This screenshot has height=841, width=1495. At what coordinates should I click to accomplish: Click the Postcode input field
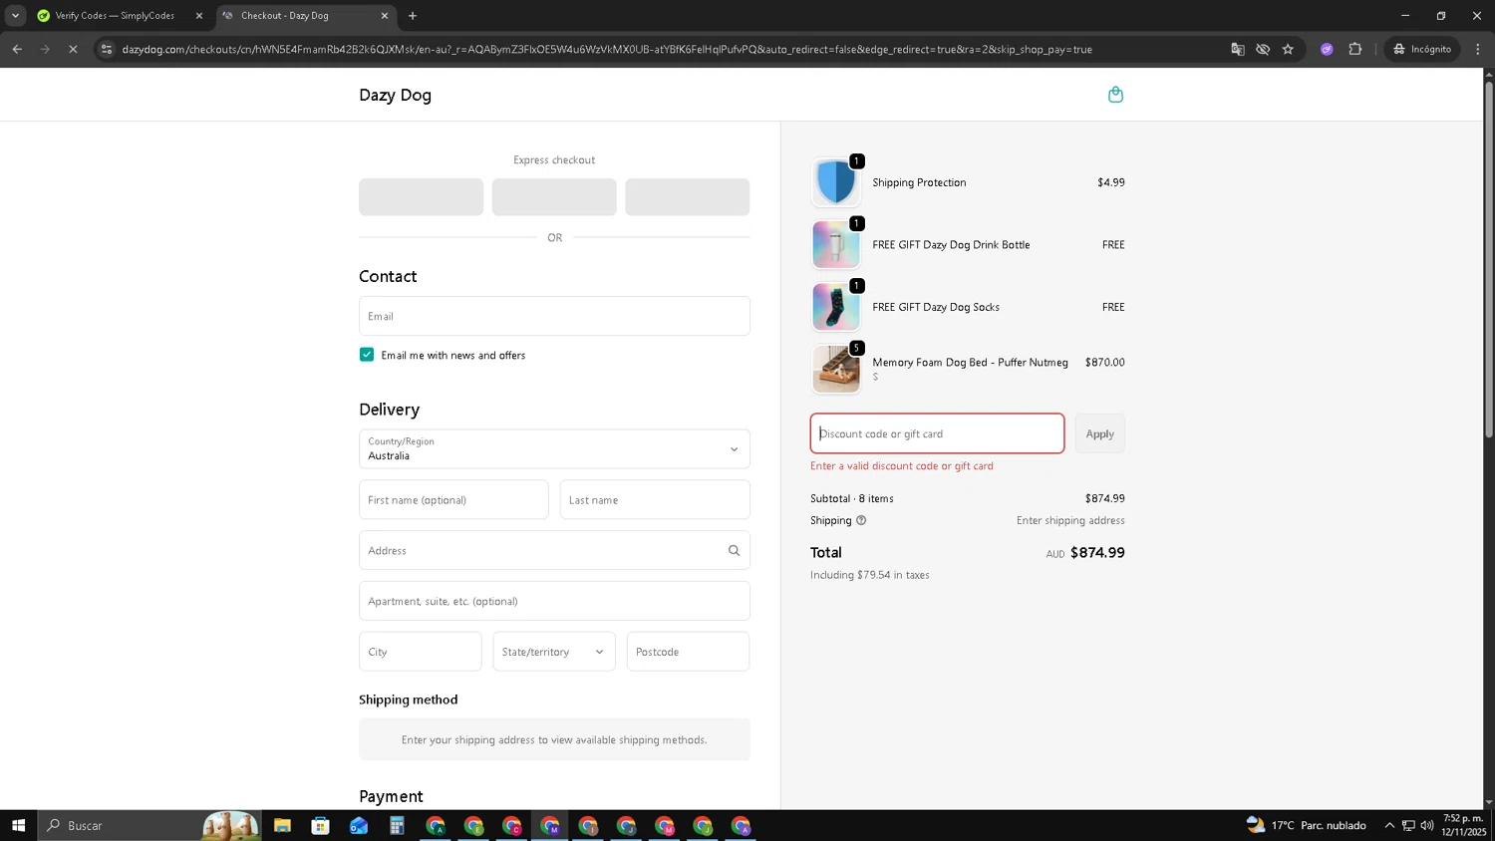[x=688, y=652]
